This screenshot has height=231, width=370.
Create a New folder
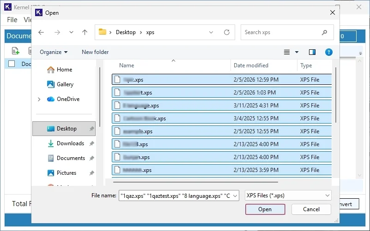point(95,52)
